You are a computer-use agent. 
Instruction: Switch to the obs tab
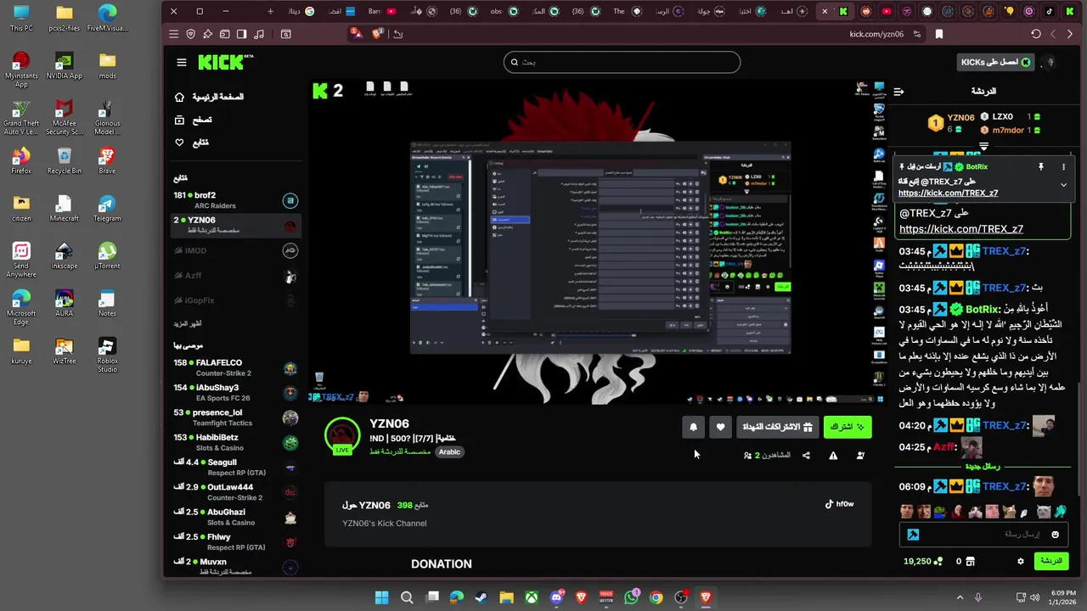(505, 11)
